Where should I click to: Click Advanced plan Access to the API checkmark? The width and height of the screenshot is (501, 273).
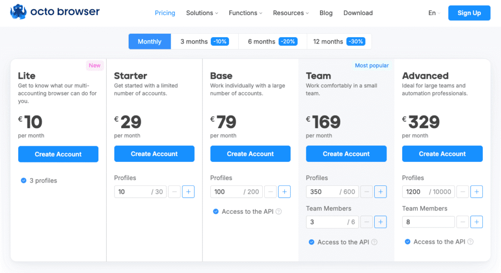[408, 242]
